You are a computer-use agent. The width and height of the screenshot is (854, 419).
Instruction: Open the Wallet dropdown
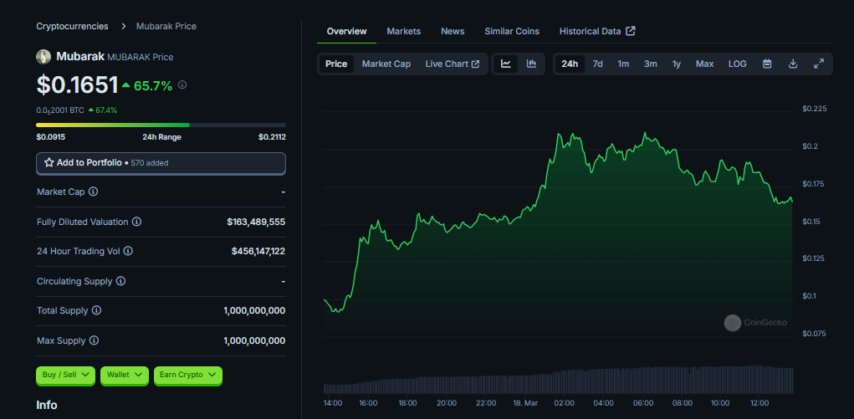pos(125,375)
